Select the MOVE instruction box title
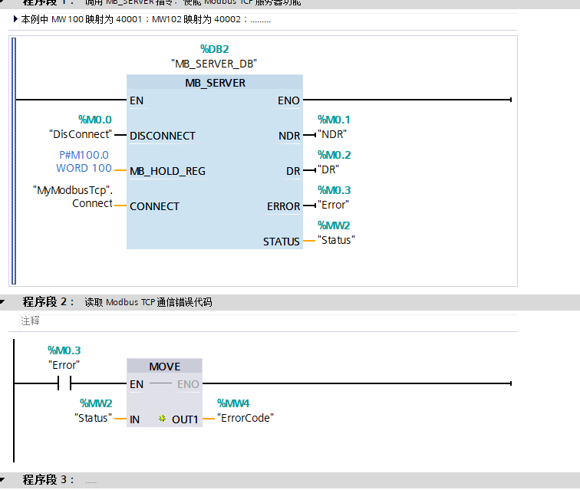This screenshot has width=580, height=490. pyautogui.click(x=165, y=367)
